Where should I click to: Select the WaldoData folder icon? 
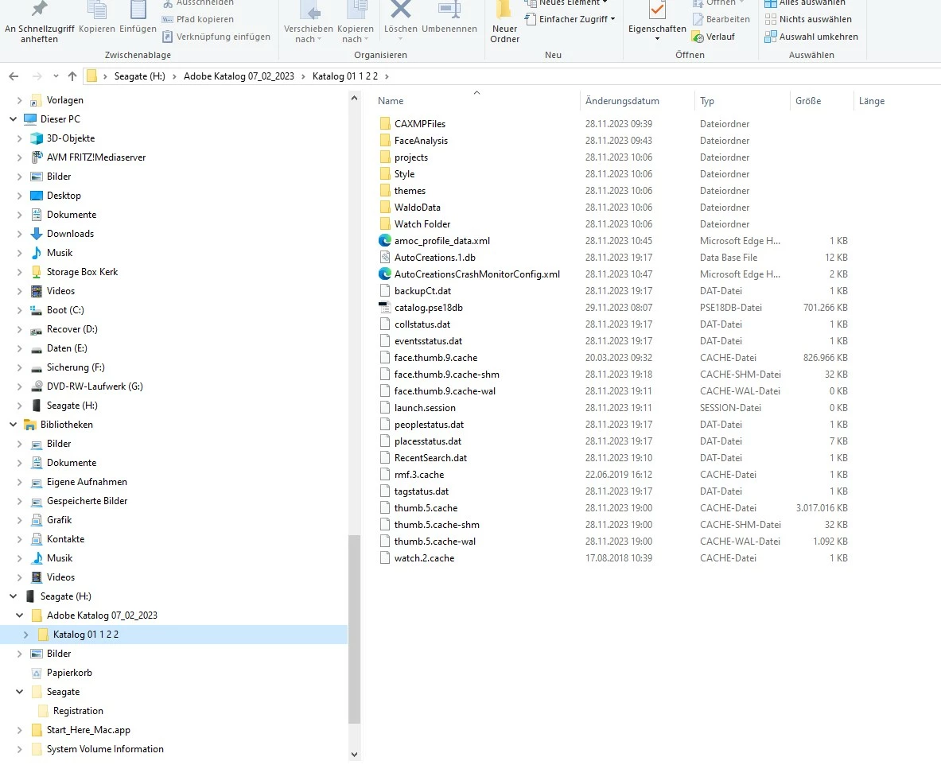(x=385, y=207)
